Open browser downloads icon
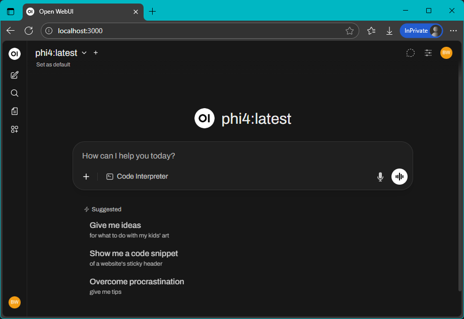This screenshot has height=319, width=464. coord(389,31)
